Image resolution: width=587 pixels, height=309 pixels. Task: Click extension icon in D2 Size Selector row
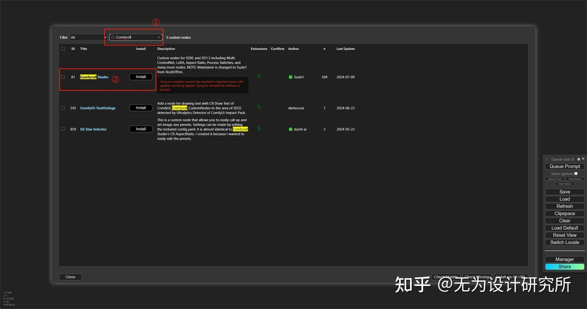pyautogui.click(x=259, y=129)
